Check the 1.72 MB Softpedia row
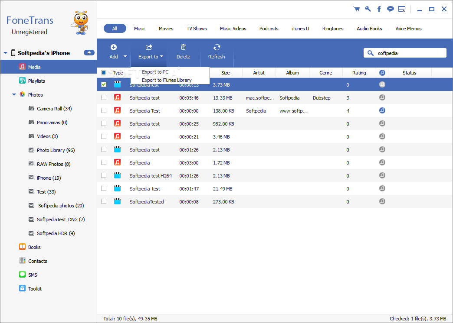The height and width of the screenshot is (323, 453). pyautogui.click(x=103, y=162)
